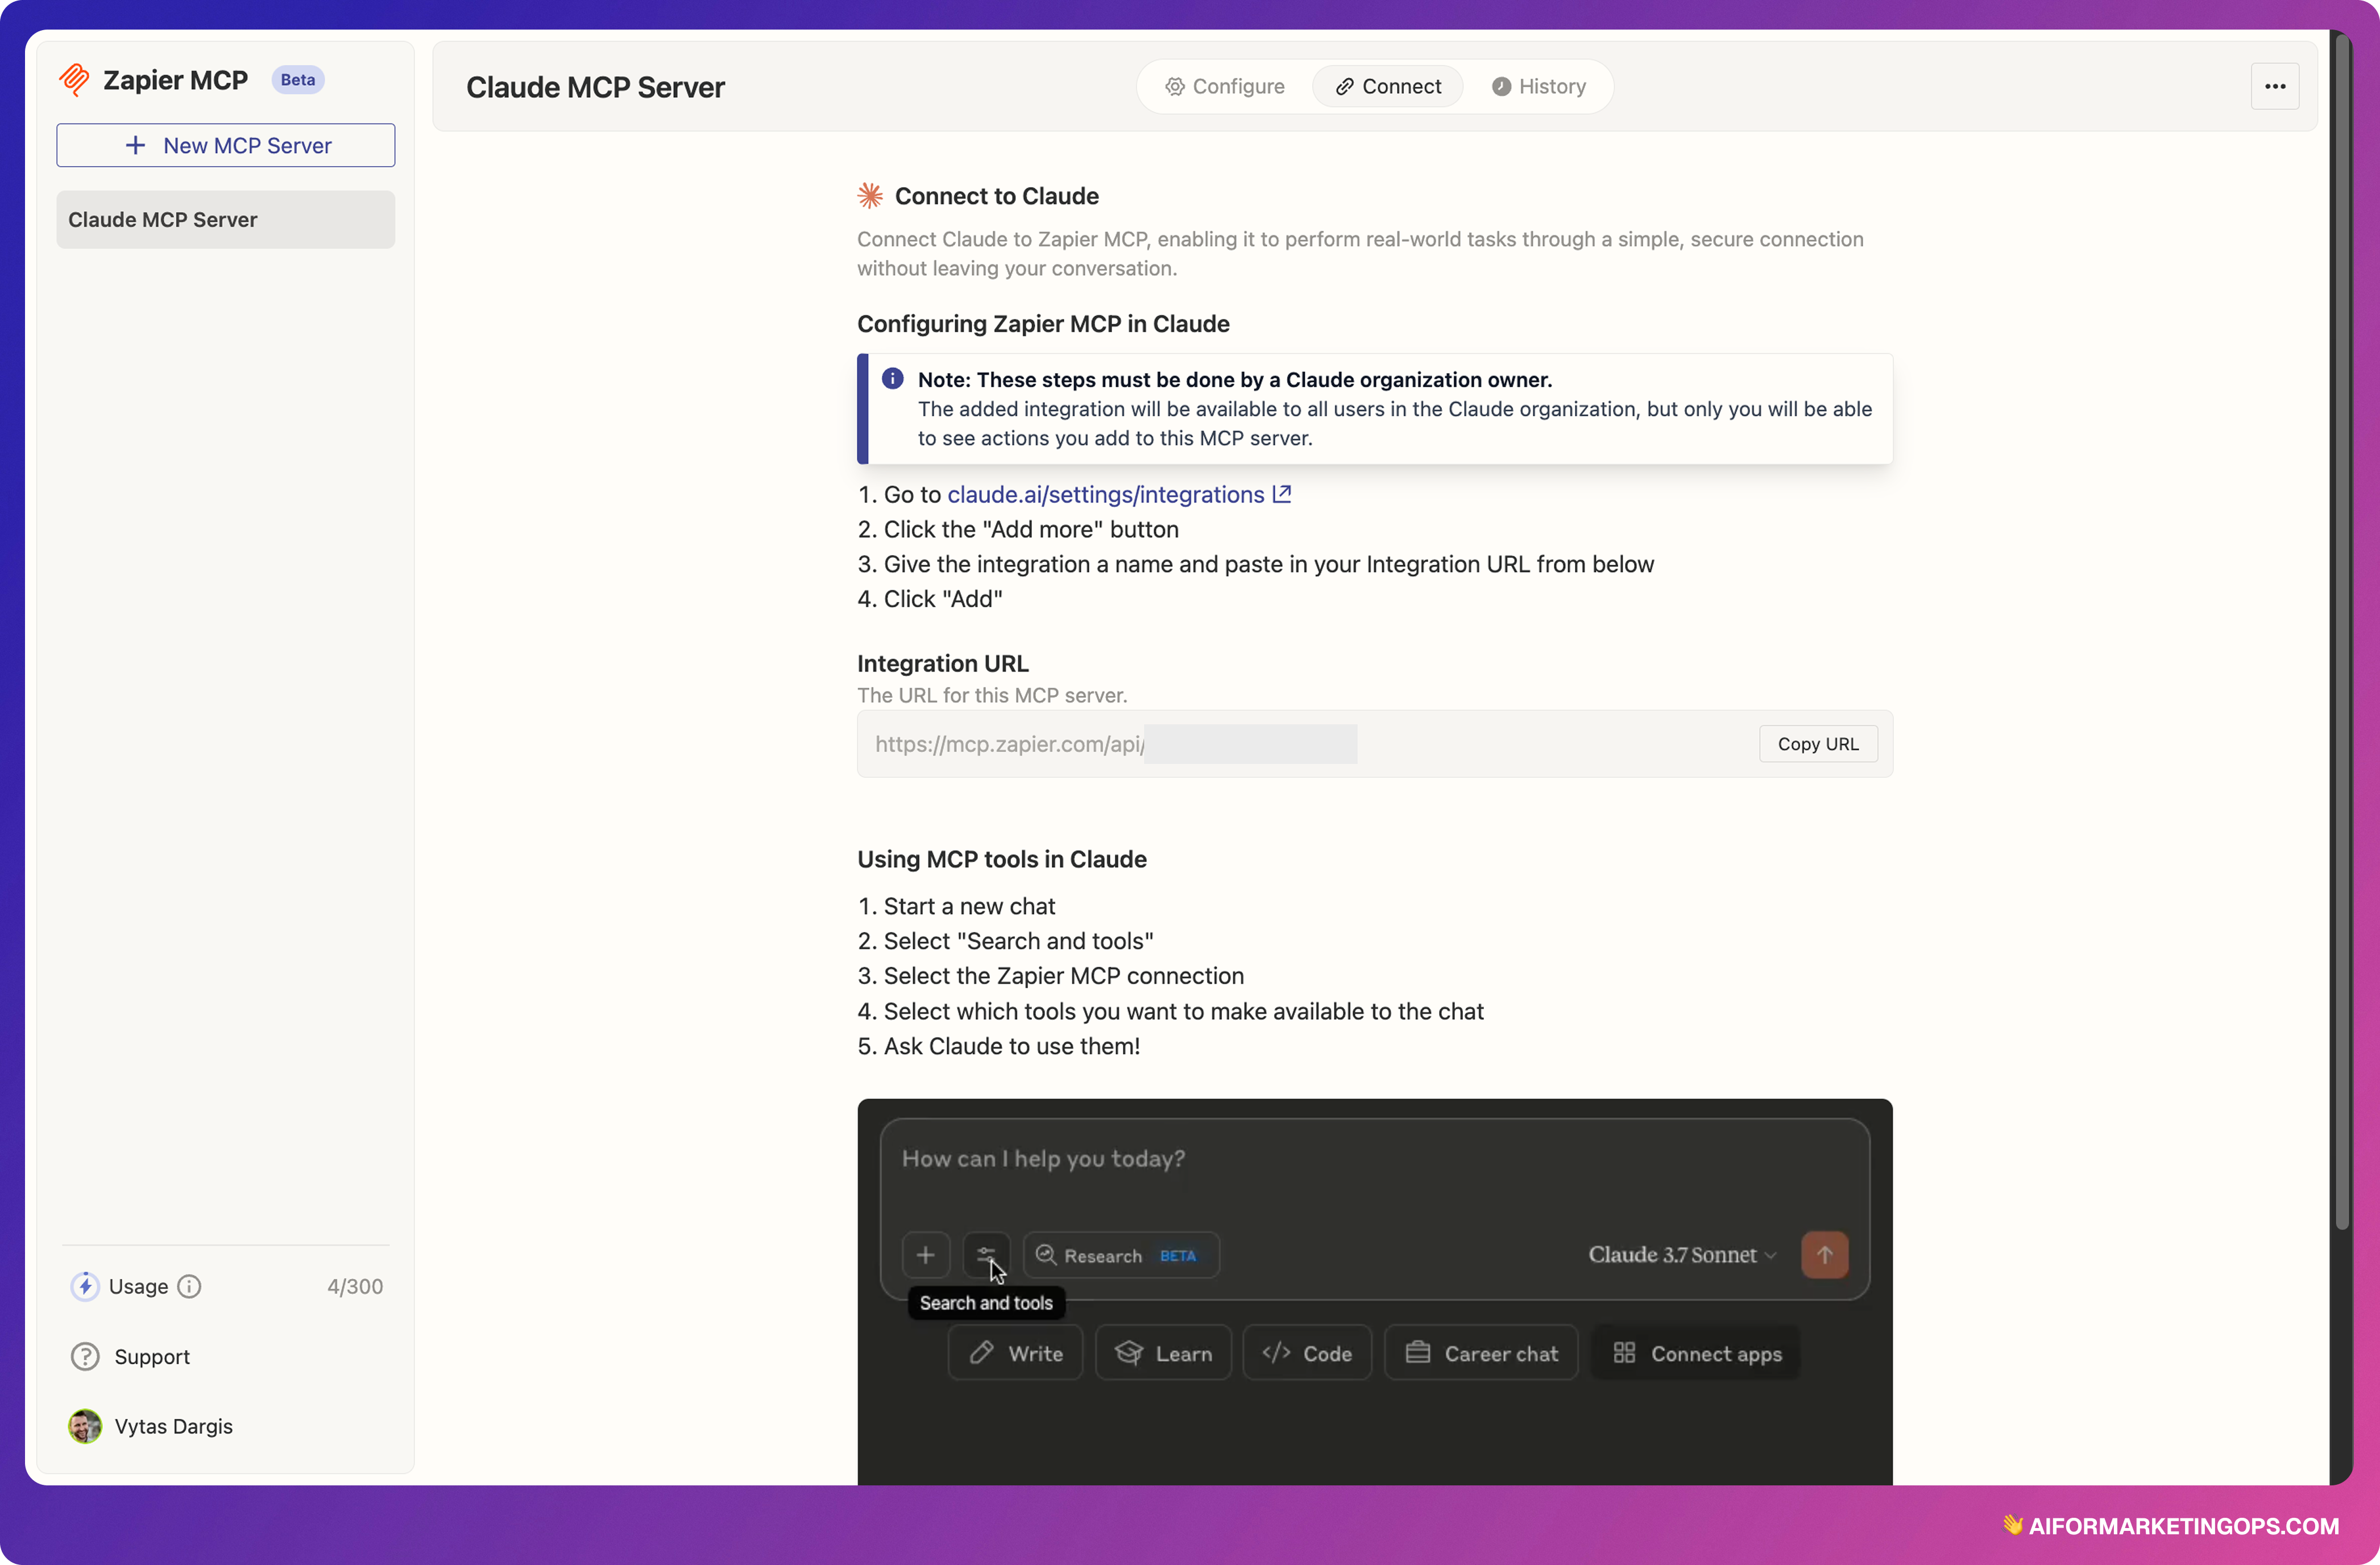Click the Copy URL button

pos(1817,744)
